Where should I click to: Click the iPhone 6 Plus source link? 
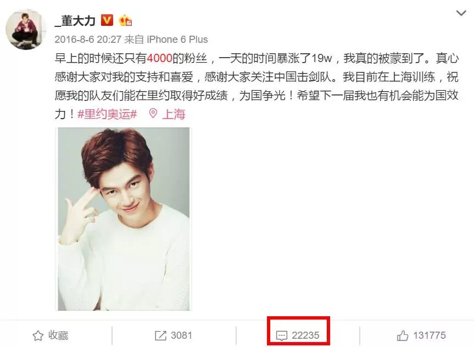coord(177,40)
